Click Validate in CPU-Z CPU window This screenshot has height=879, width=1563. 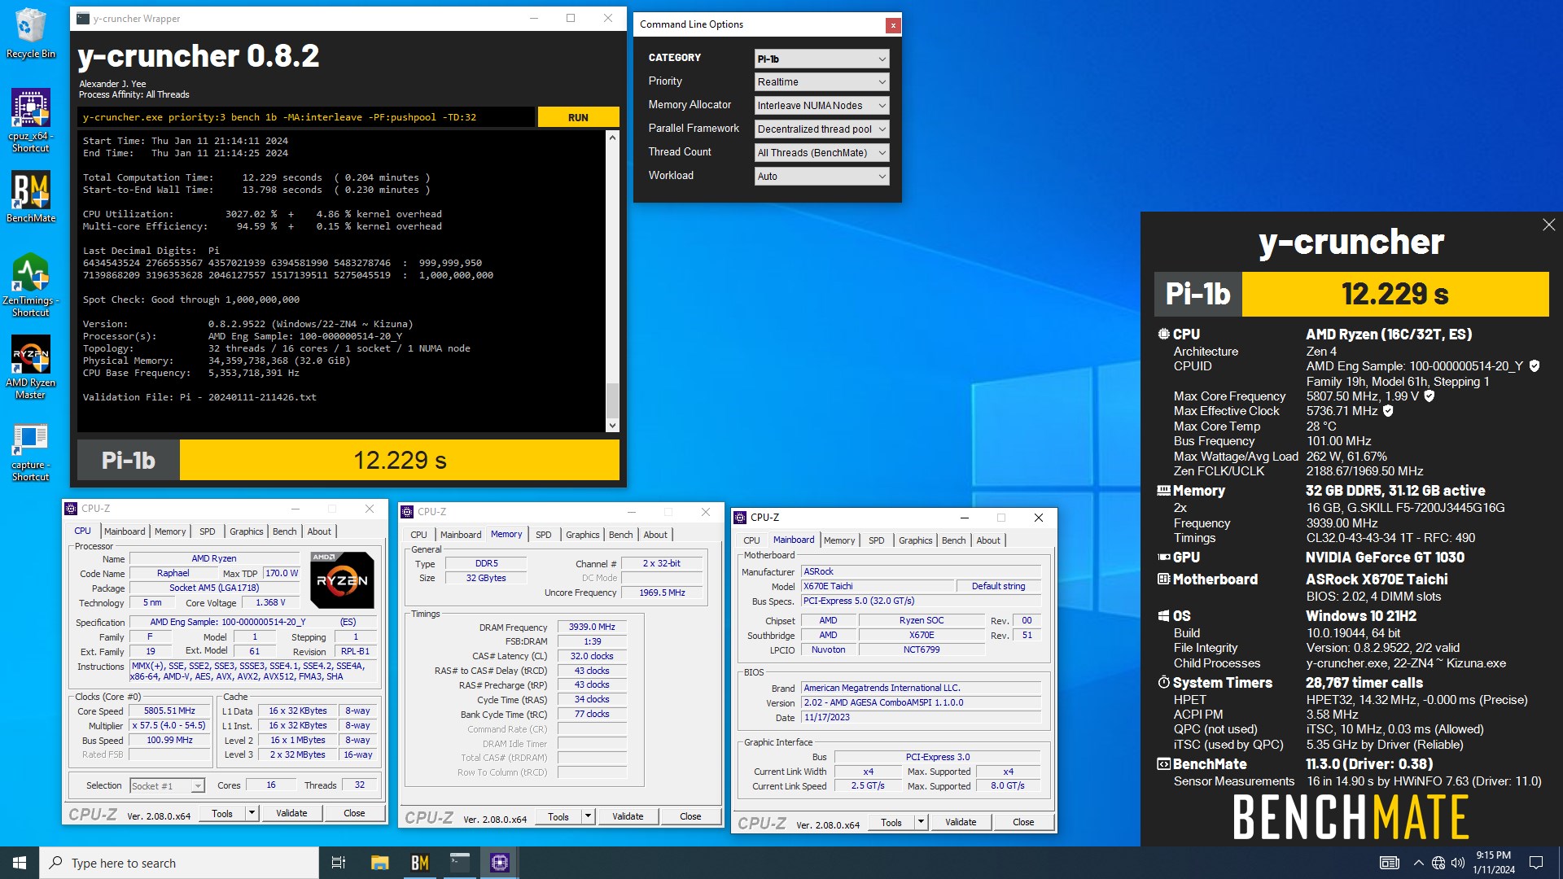tap(291, 813)
